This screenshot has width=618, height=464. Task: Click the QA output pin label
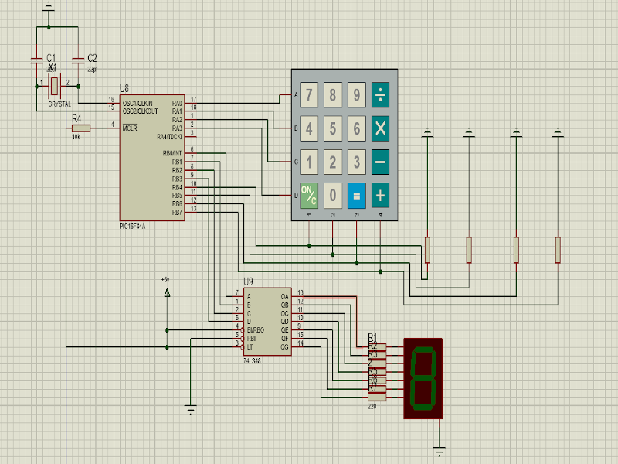(x=284, y=296)
